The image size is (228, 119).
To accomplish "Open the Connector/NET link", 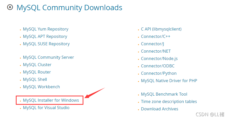I will pyautogui.click(x=156, y=51).
